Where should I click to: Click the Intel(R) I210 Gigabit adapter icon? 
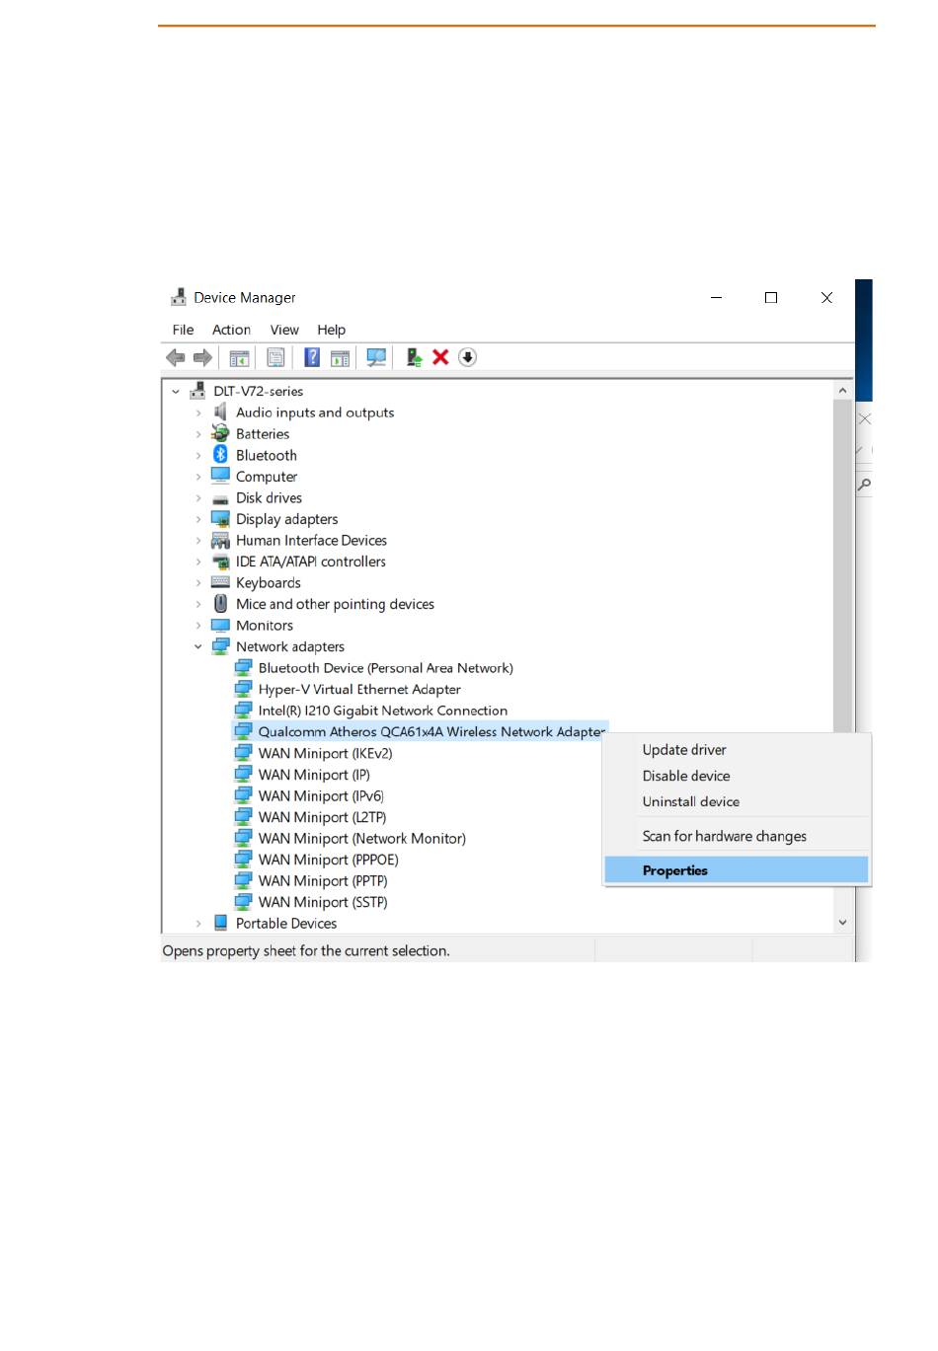[x=243, y=711]
